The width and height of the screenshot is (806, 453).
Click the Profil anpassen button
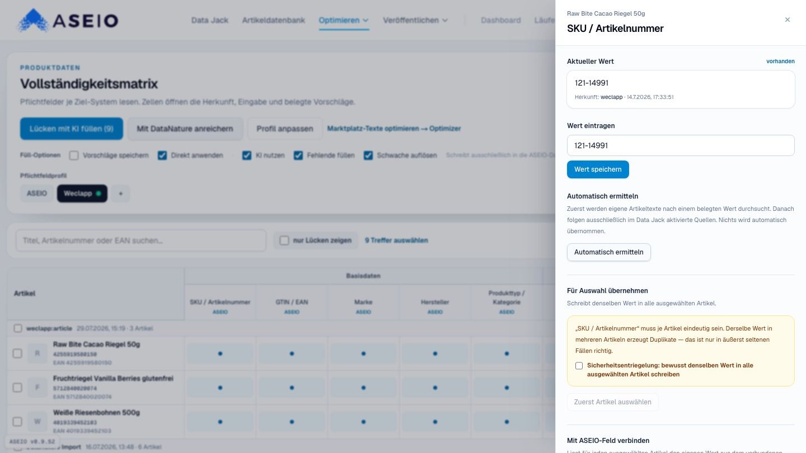coord(285,129)
